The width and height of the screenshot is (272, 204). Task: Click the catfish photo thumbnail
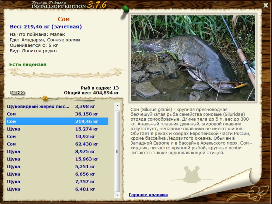click(x=193, y=58)
